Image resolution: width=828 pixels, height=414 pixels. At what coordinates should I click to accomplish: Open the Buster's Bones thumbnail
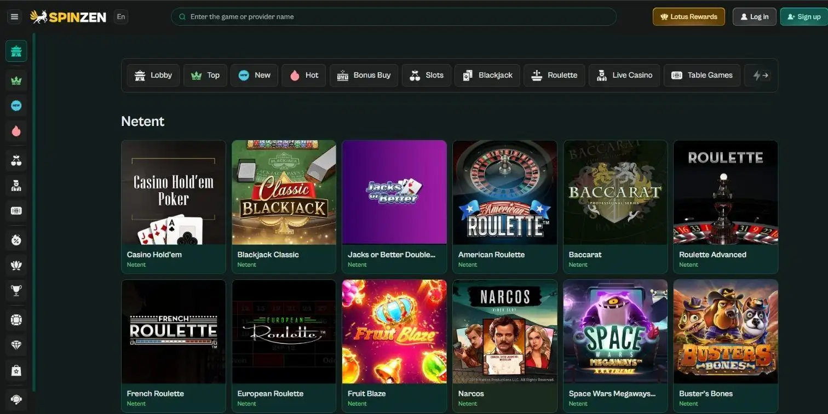point(726,332)
